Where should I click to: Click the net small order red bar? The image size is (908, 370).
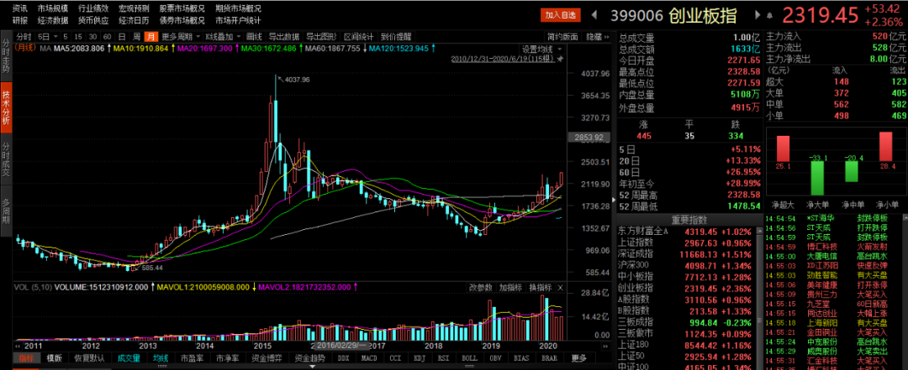885,147
